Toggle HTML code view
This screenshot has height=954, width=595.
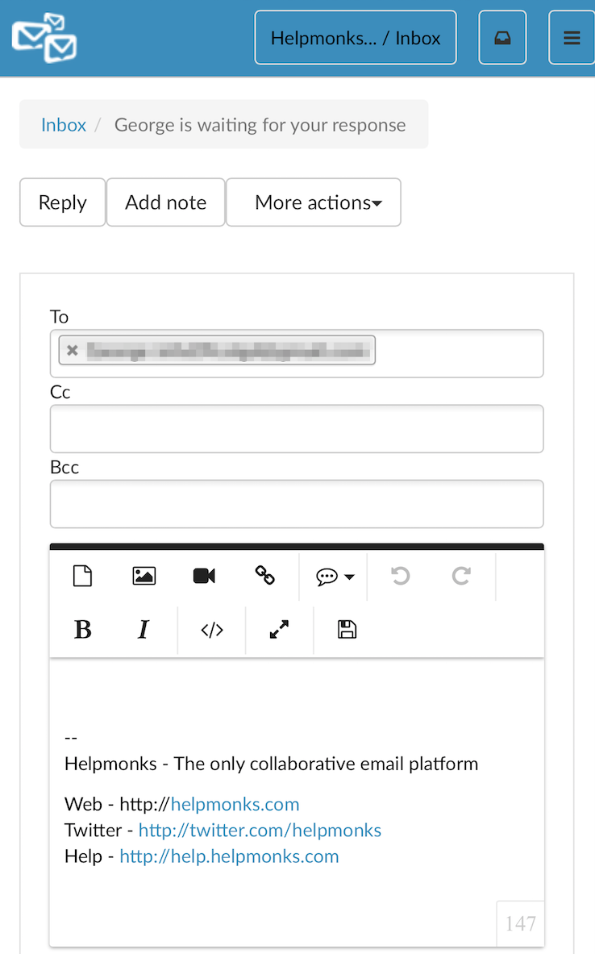point(211,630)
